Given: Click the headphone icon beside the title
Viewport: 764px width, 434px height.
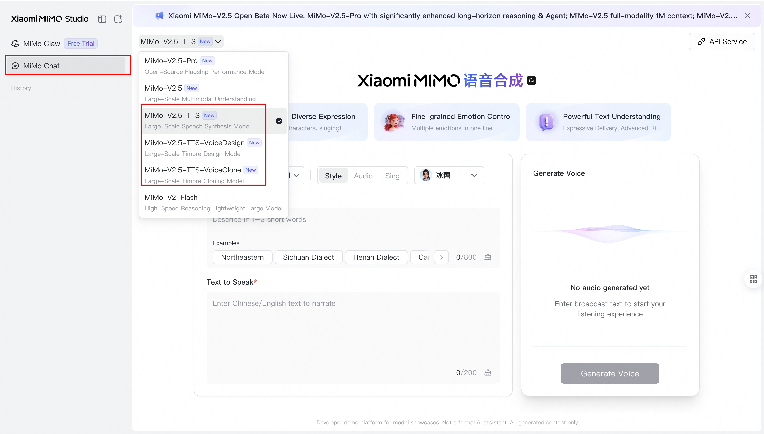Looking at the screenshot, I should pos(531,80).
